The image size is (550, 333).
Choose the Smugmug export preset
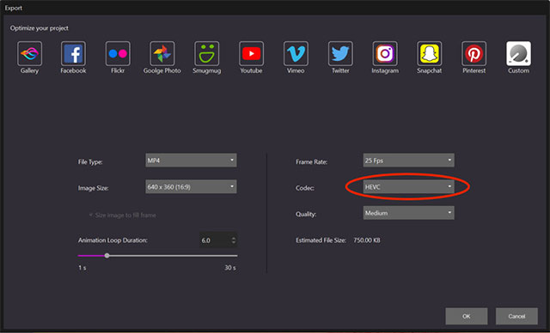206,53
